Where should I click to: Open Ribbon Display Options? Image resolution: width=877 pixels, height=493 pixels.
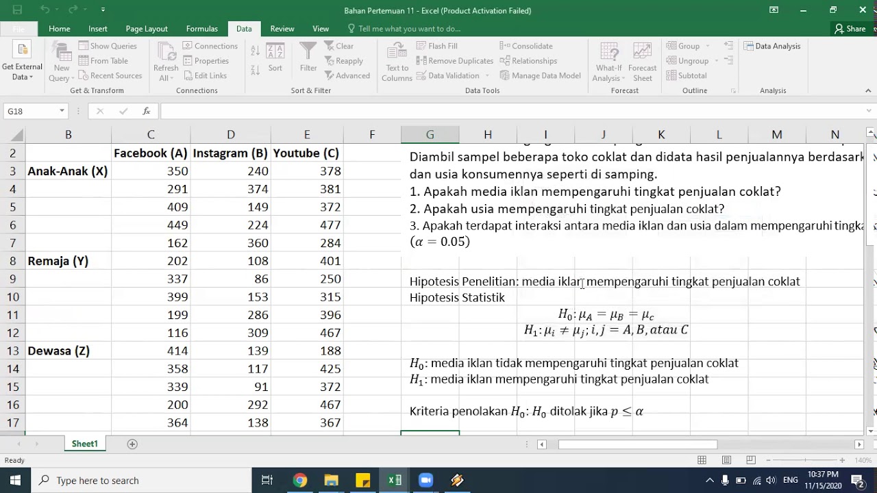[774, 10]
